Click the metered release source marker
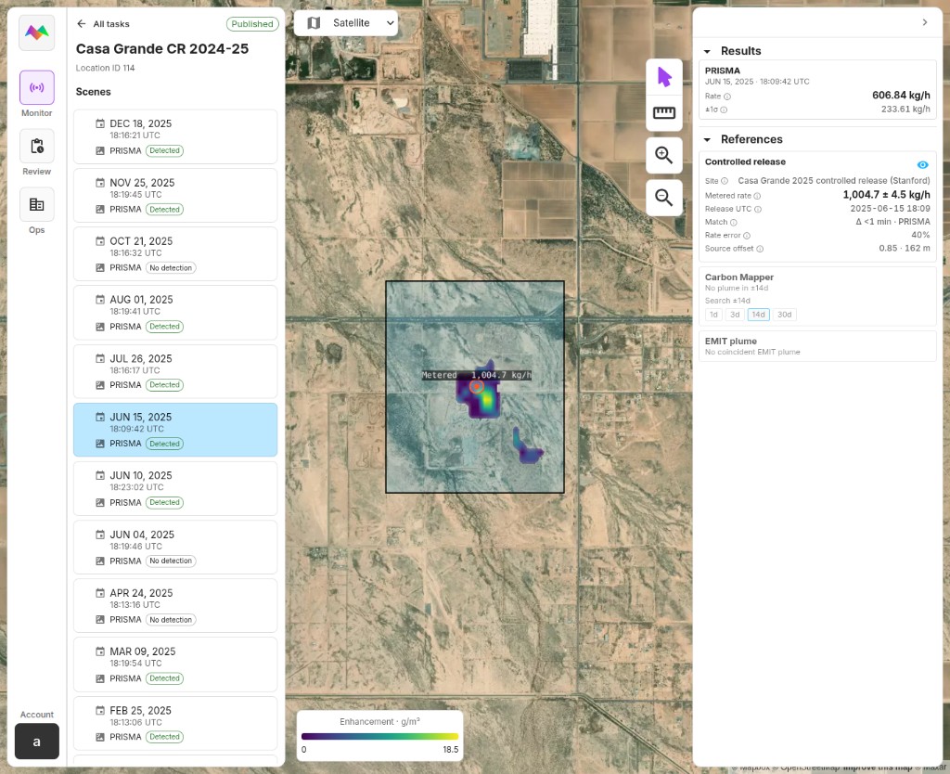 pyautogui.click(x=477, y=386)
